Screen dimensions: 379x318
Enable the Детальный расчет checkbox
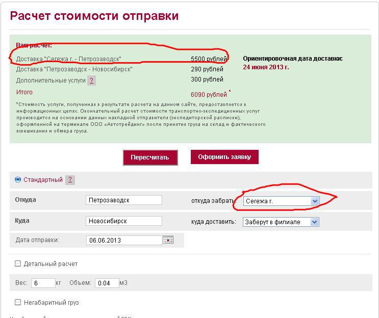coord(18,263)
